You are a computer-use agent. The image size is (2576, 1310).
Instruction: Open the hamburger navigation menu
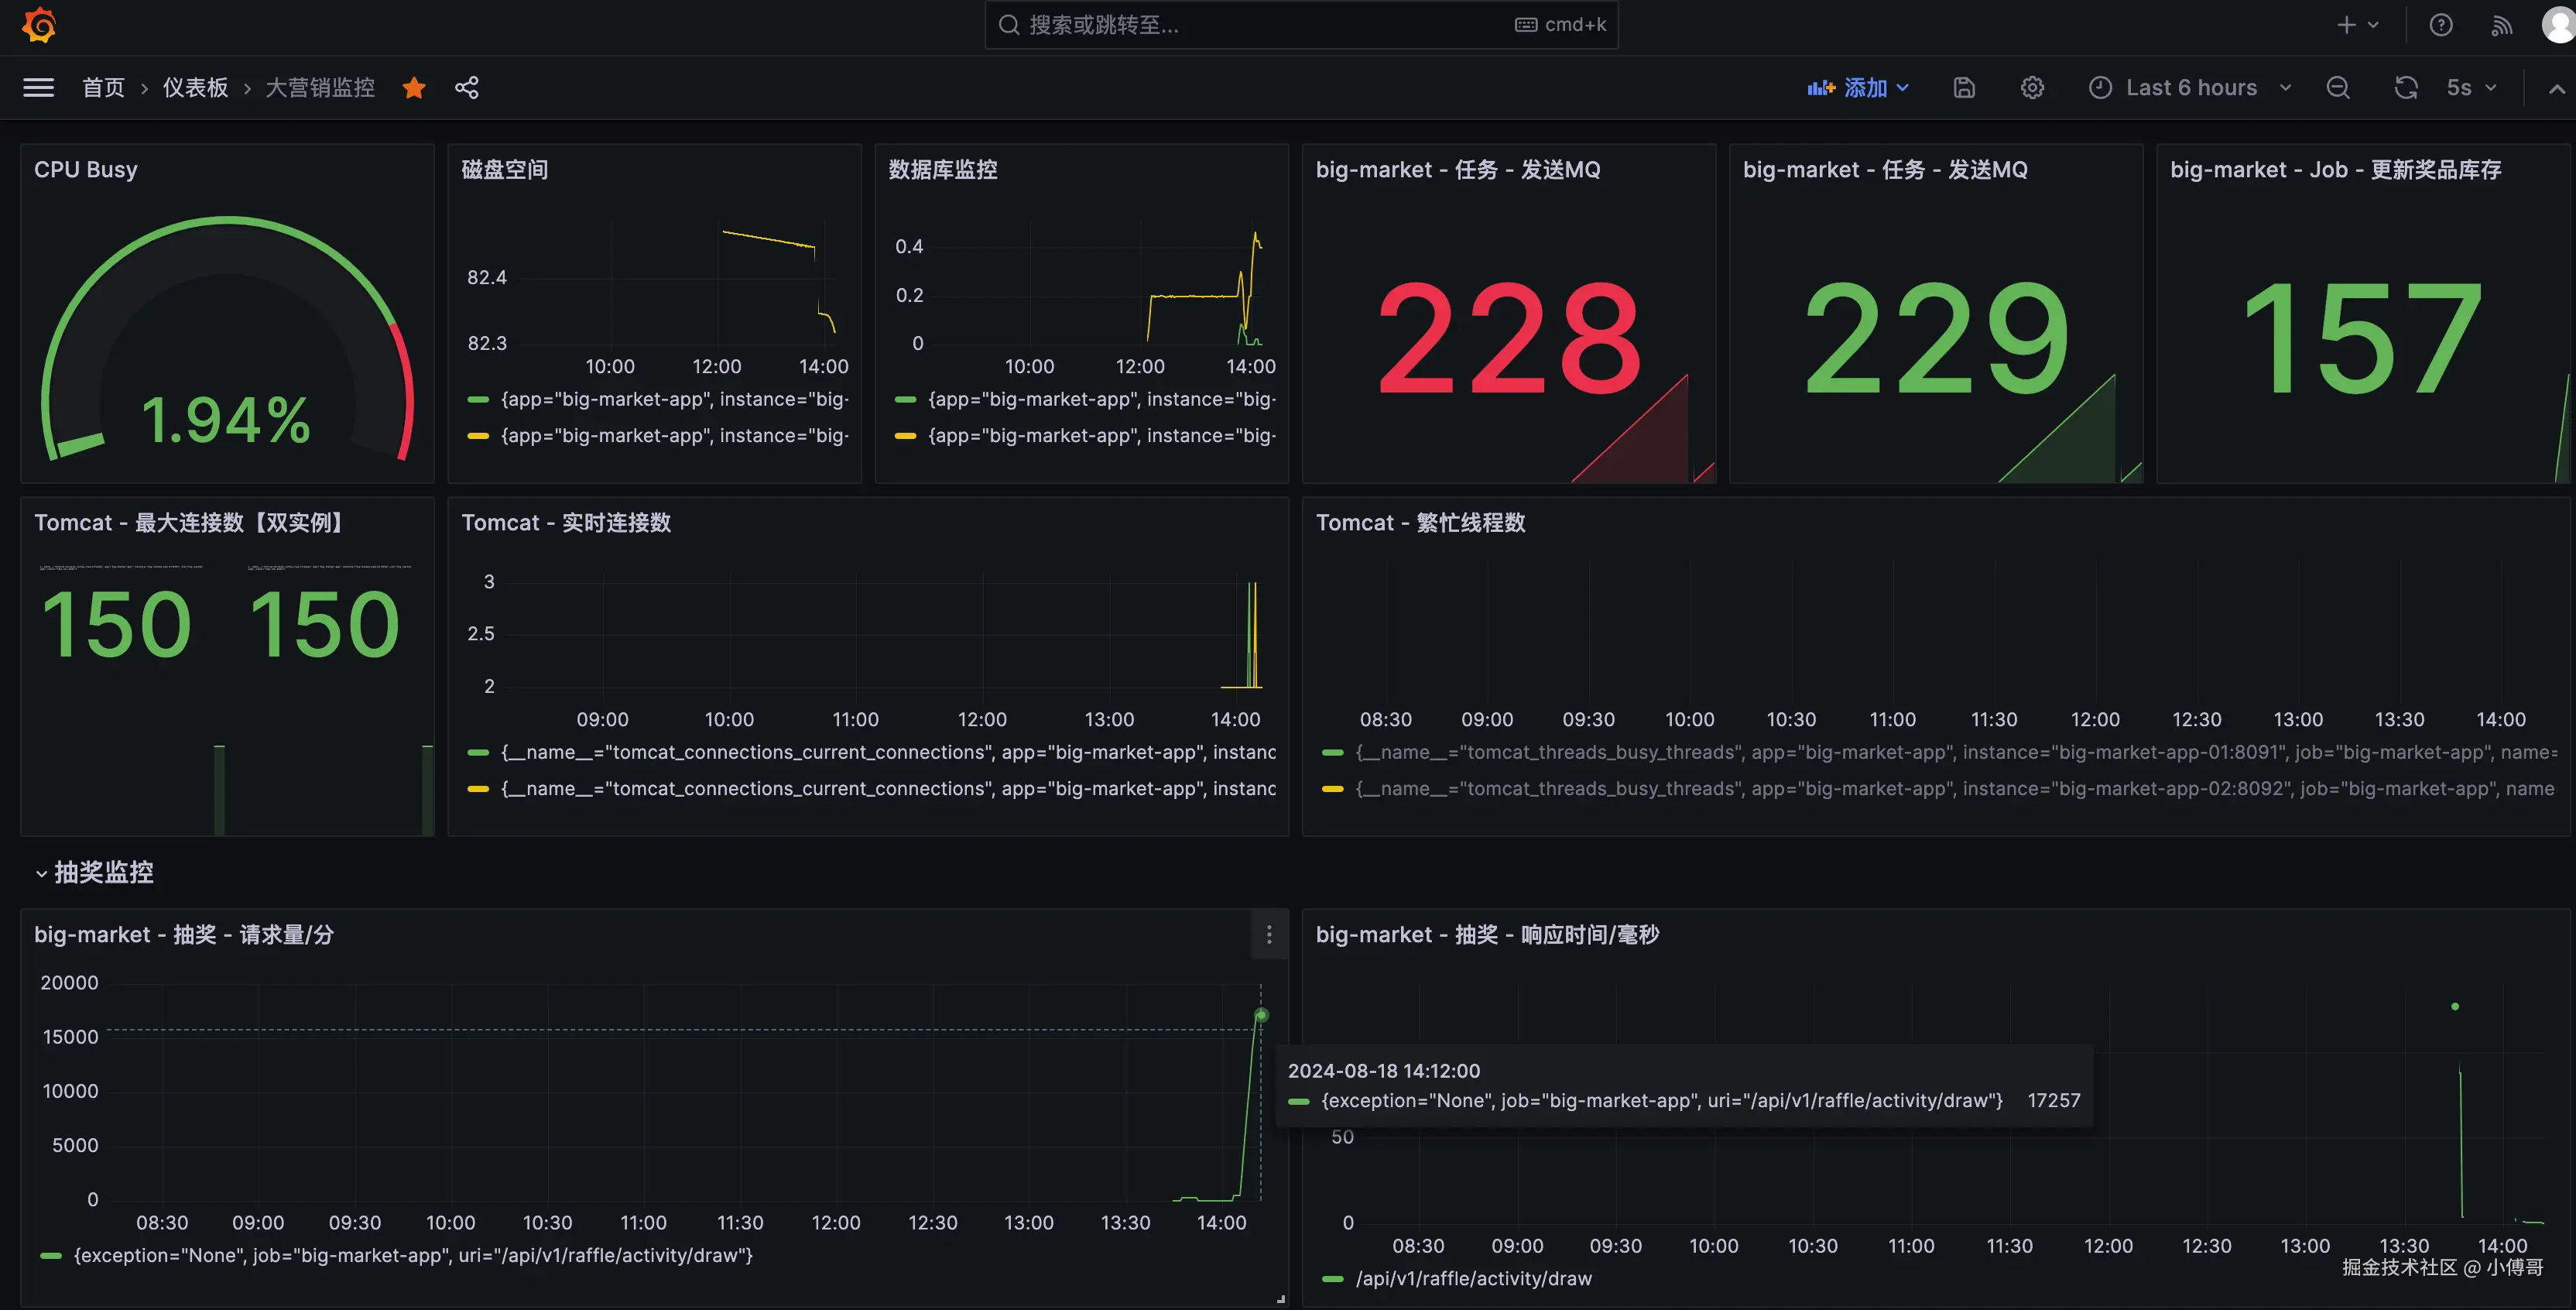(x=39, y=88)
